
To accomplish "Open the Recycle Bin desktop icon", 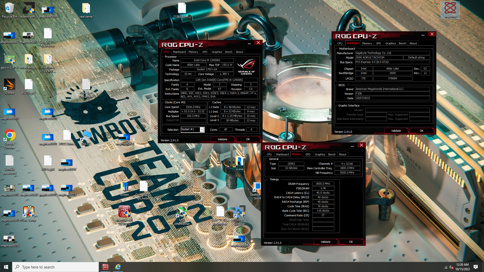I will point(9,10).
